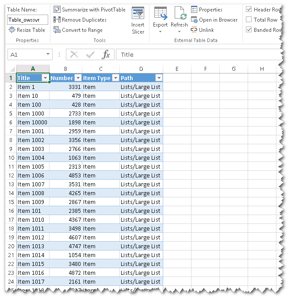291x300 pixels.
Task: Select row 2 header
Action: pyautogui.click(x=11, y=87)
